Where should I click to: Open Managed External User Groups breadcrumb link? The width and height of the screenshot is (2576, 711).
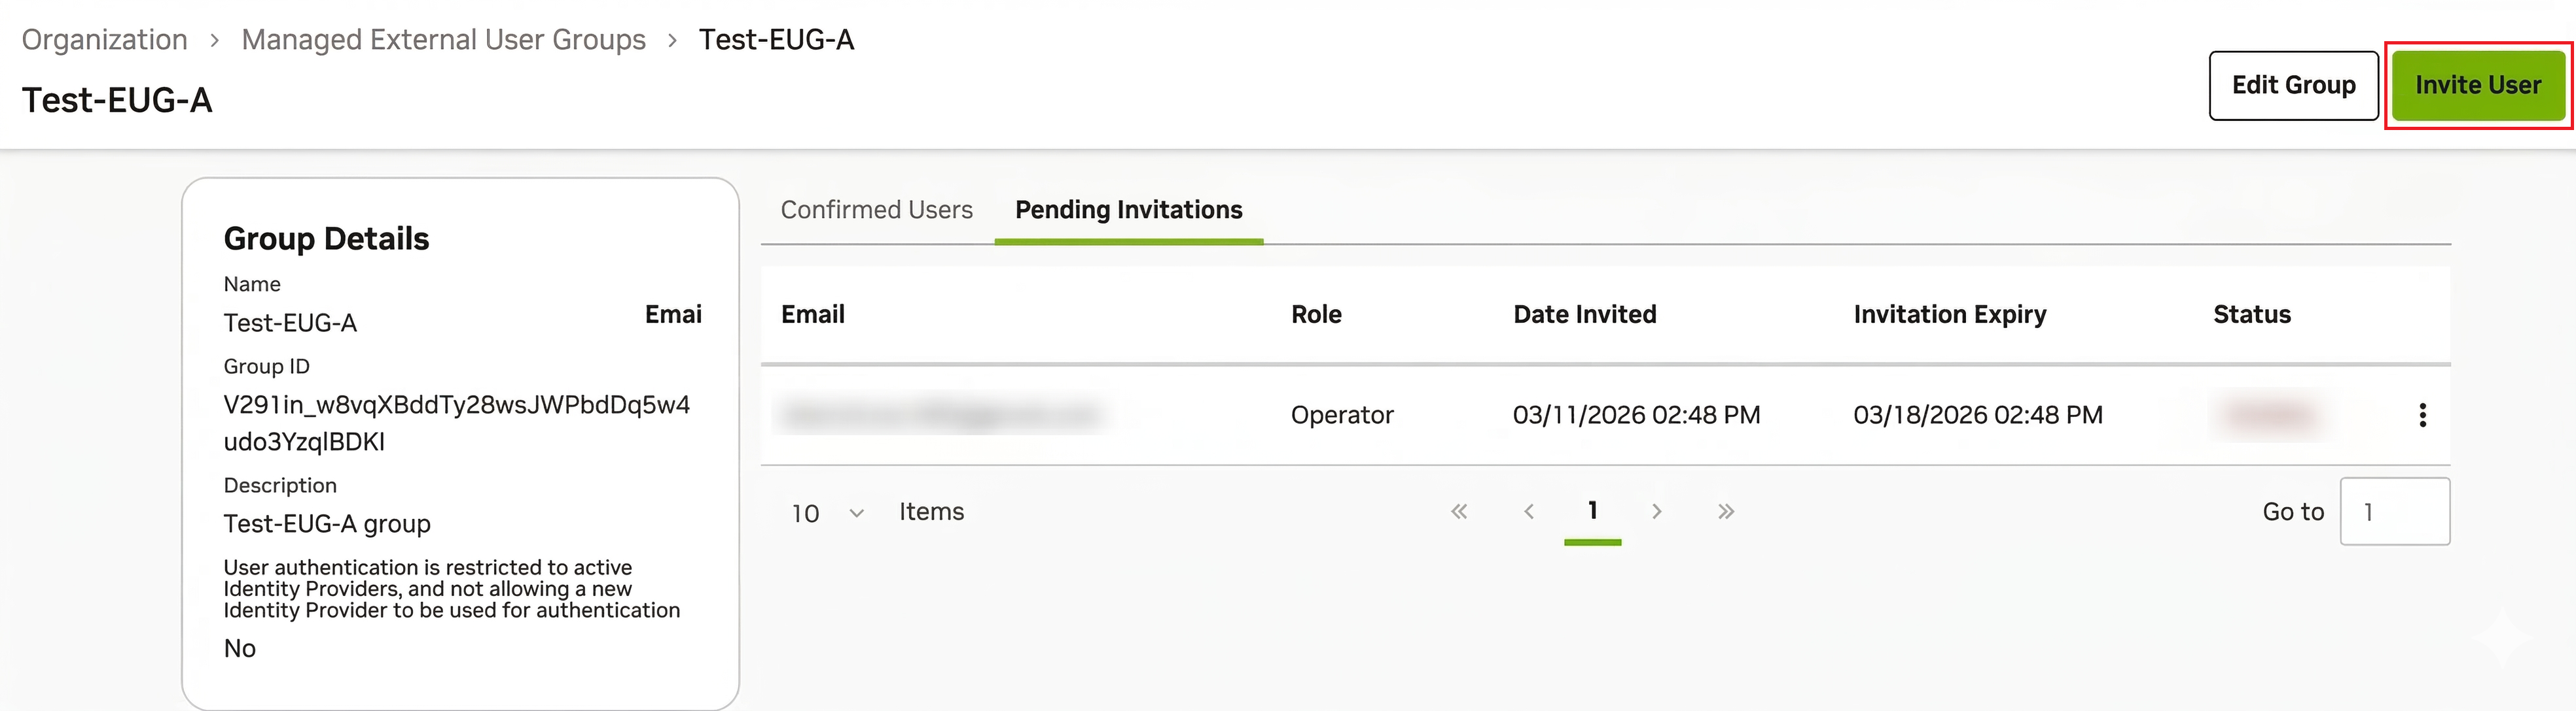tap(443, 39)
